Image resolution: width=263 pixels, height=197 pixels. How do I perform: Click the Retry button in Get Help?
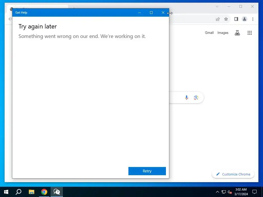147,171
